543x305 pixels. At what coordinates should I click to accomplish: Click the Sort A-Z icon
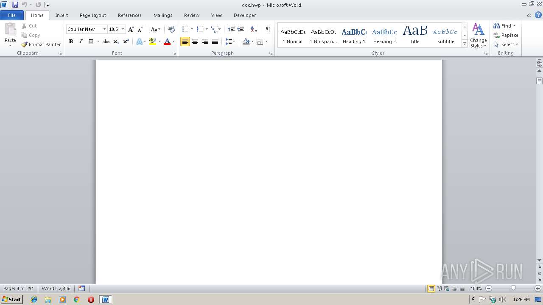pyautogui.click(x=254, y=29)
